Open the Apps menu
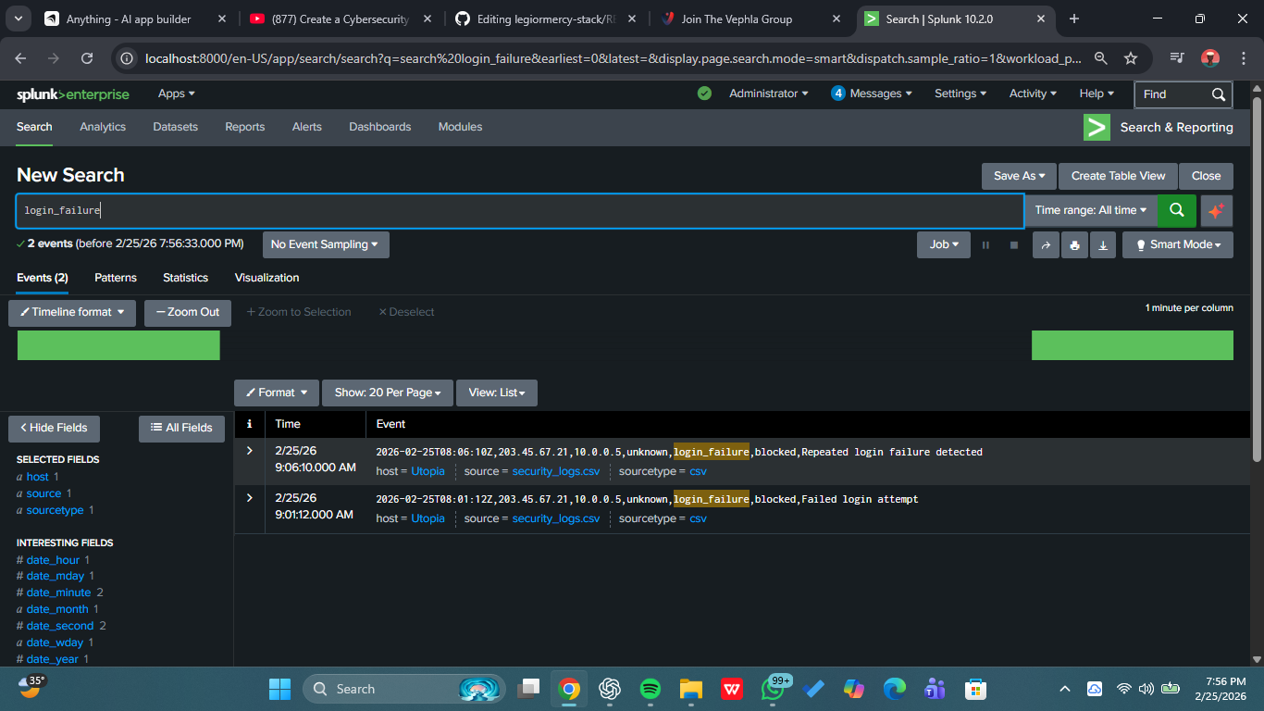 [x=177, y=94]
